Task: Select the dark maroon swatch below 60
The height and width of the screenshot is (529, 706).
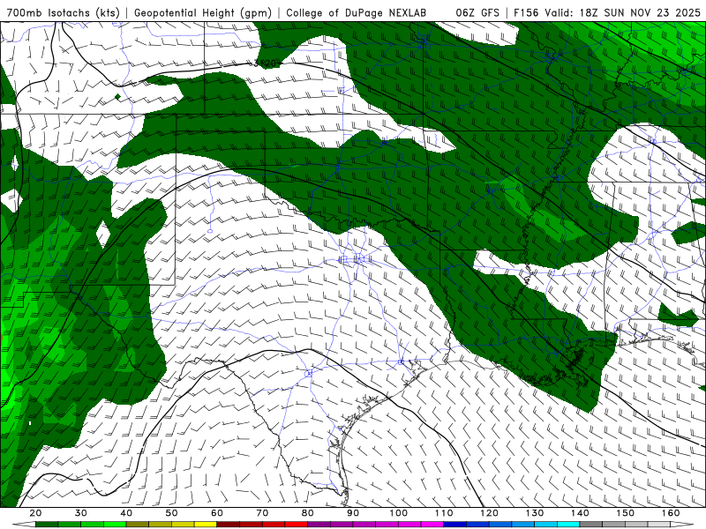Action: [229, 525]
